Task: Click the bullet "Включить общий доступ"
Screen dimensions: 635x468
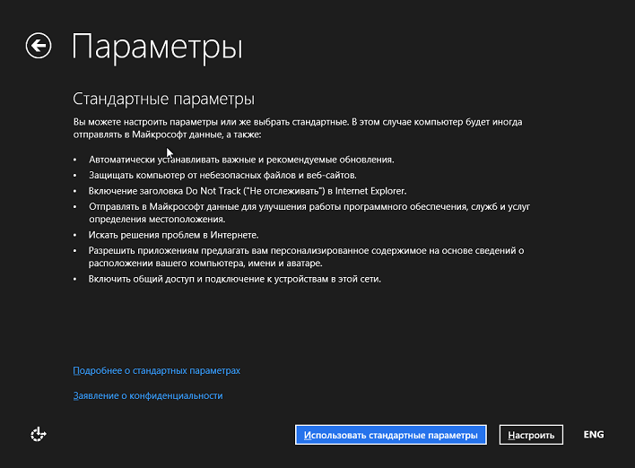Action: tap(235, 279)
